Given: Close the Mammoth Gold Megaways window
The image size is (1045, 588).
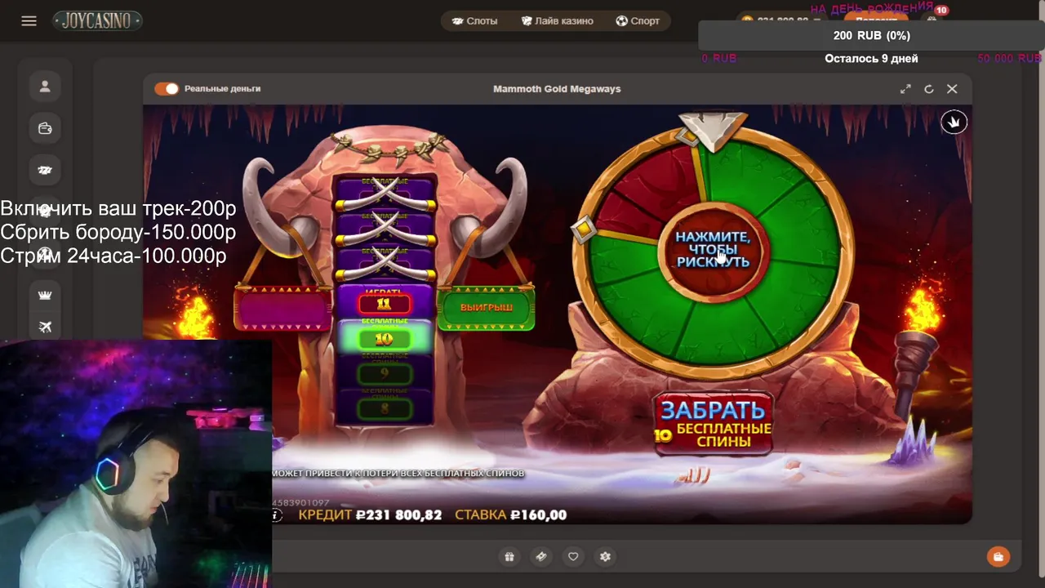Looking at the screenshot, I should 952,89.
